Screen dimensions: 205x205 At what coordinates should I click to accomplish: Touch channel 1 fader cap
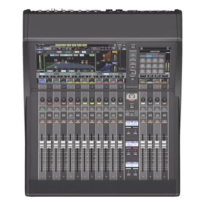(42, 145)
